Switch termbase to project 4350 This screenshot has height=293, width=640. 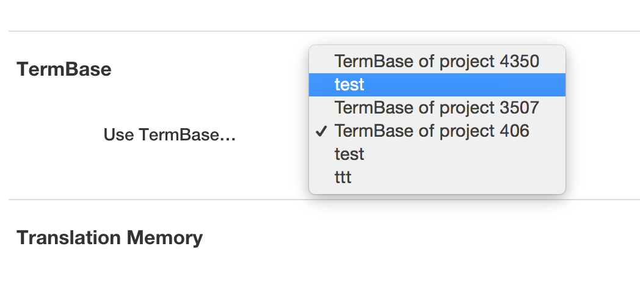[x=437, y=61]
